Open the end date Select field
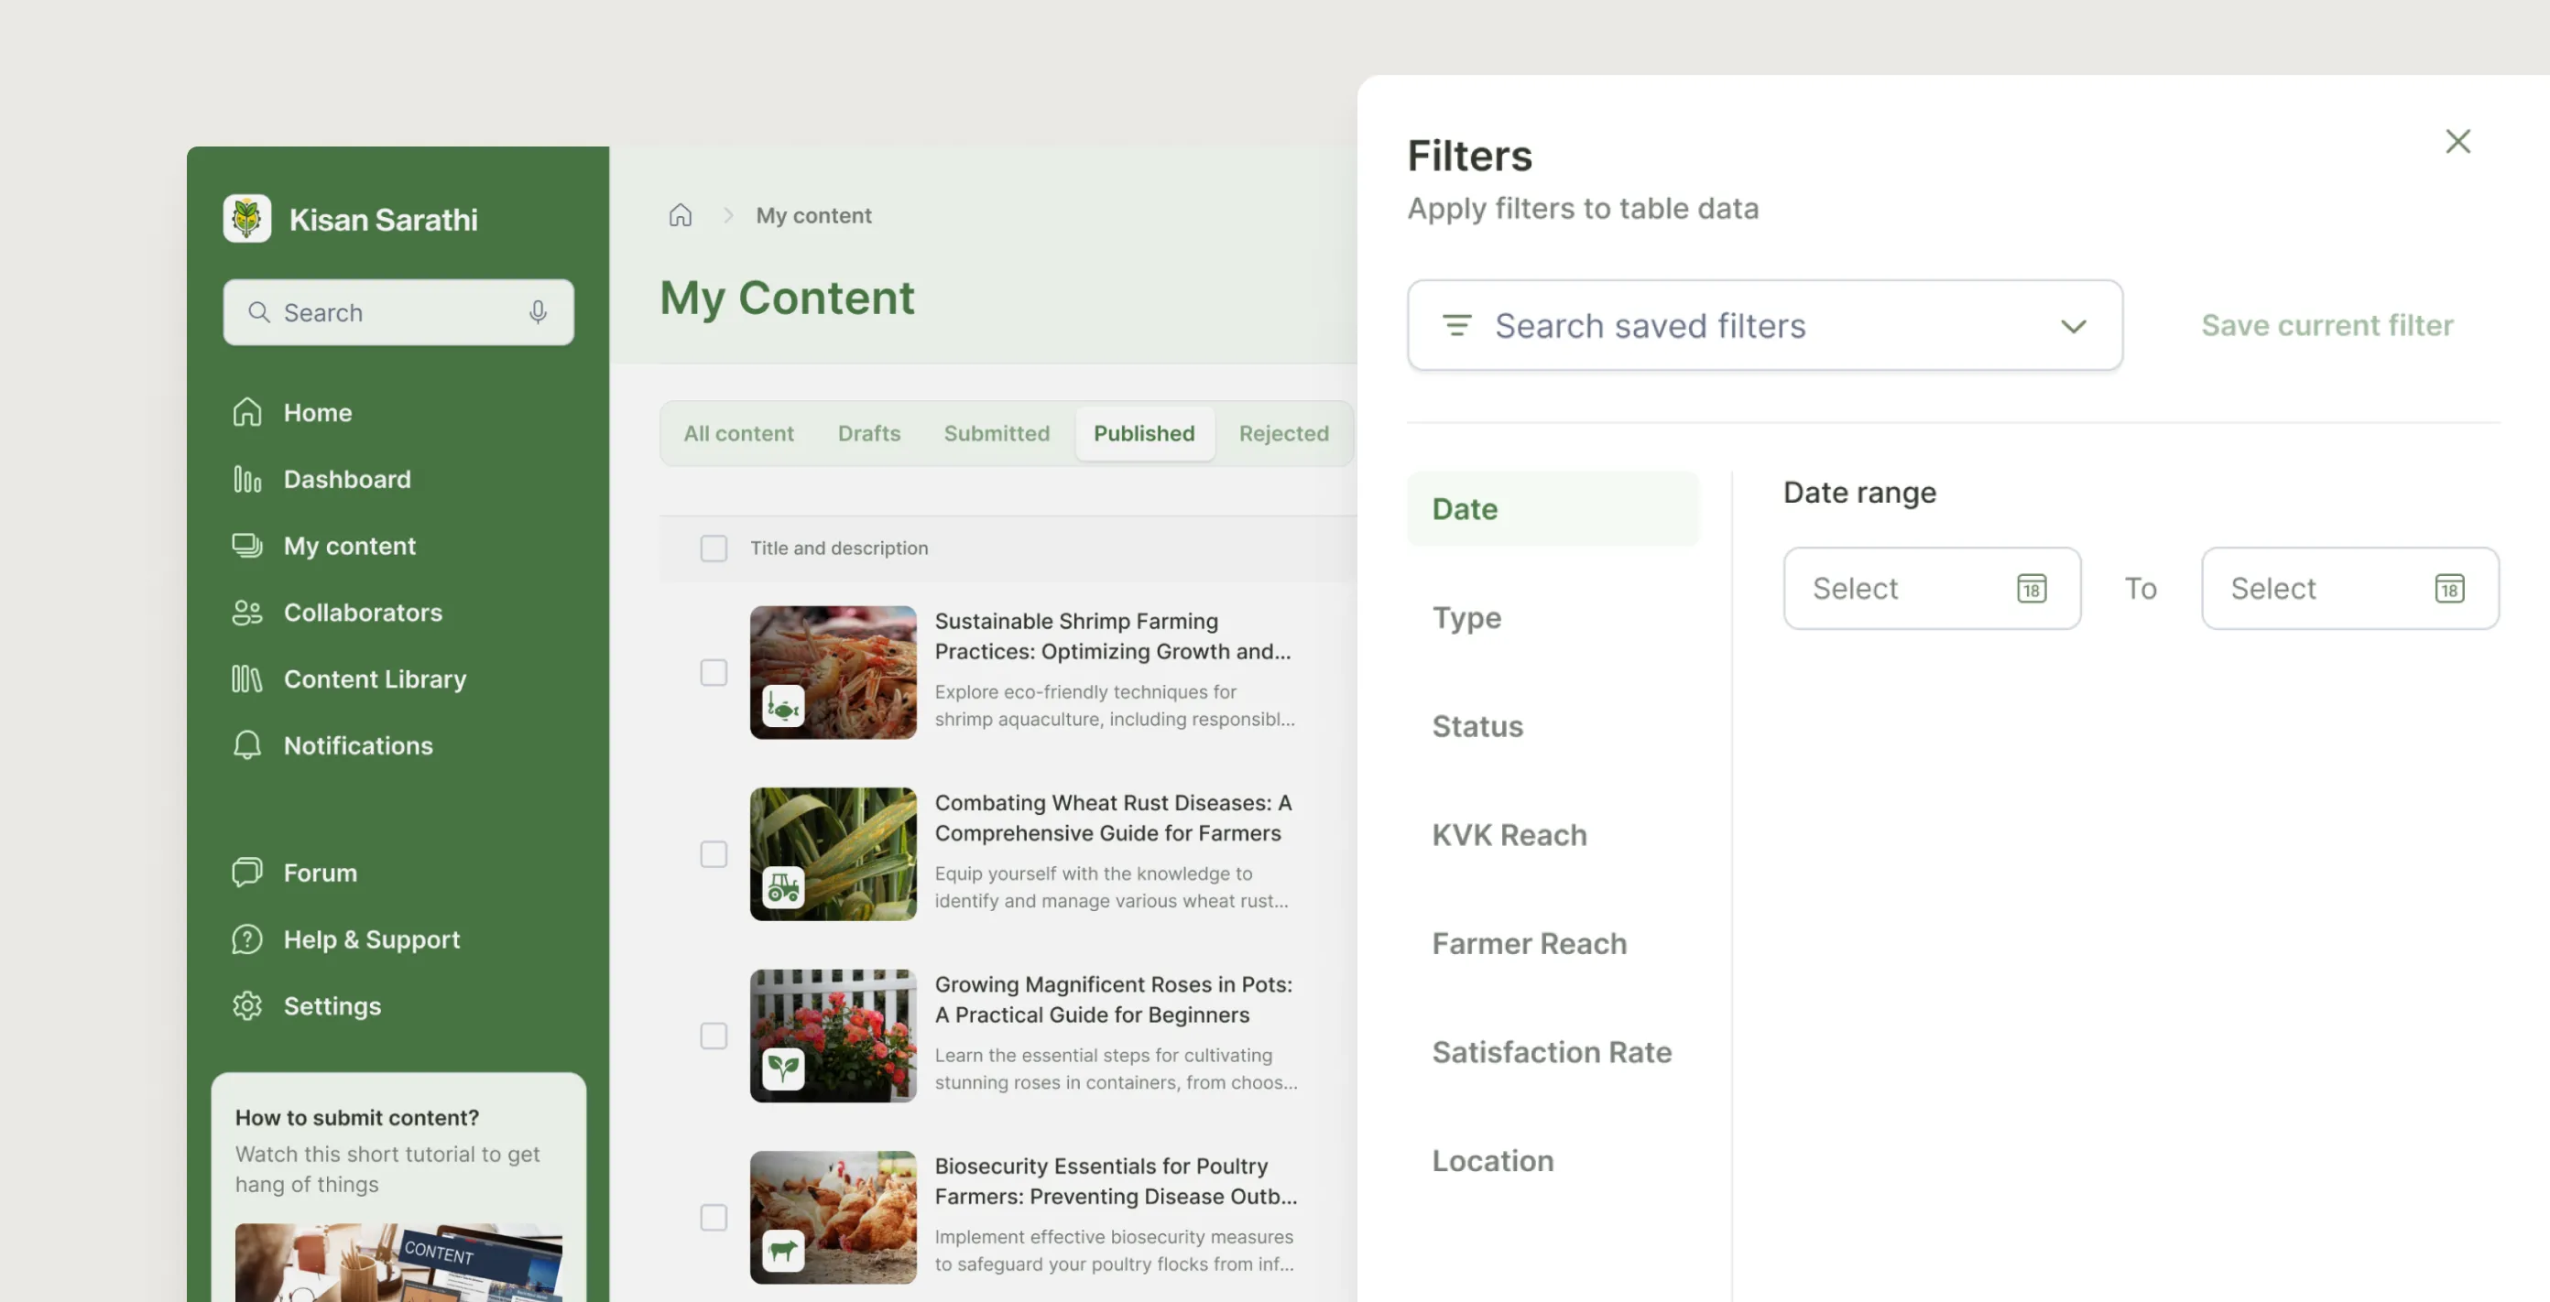Viewport: 2550px width, 1302px height. 2348,589
